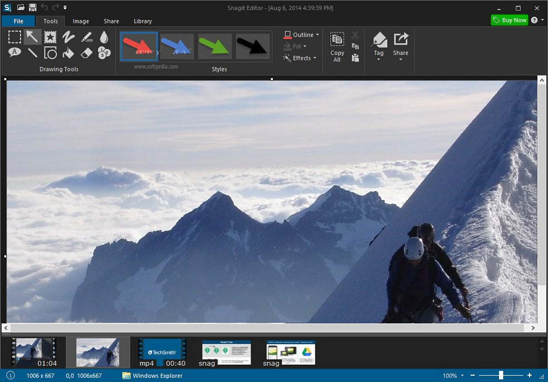
Task: Select the Line tool
Action: click(x=32, y=53)
